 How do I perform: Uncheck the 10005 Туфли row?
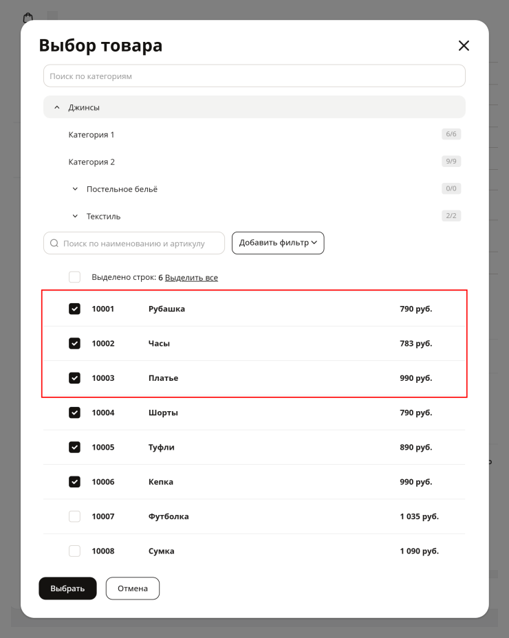pyautogui.click(x=74, y=447)
